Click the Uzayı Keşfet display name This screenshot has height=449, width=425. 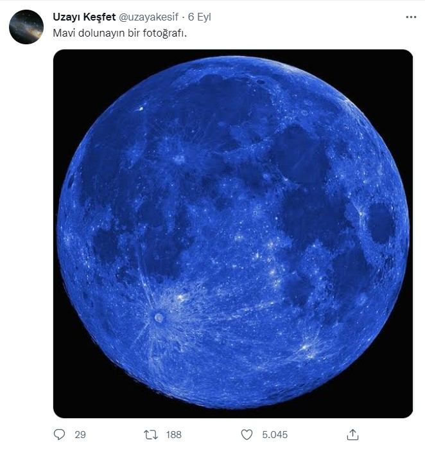pos(84,17)
